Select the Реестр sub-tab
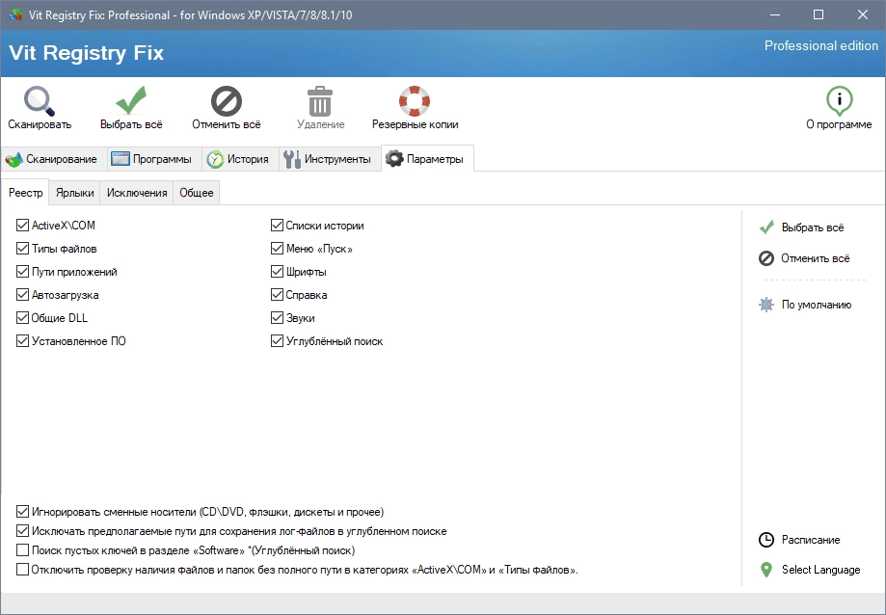886x615 pixels. 25,193
